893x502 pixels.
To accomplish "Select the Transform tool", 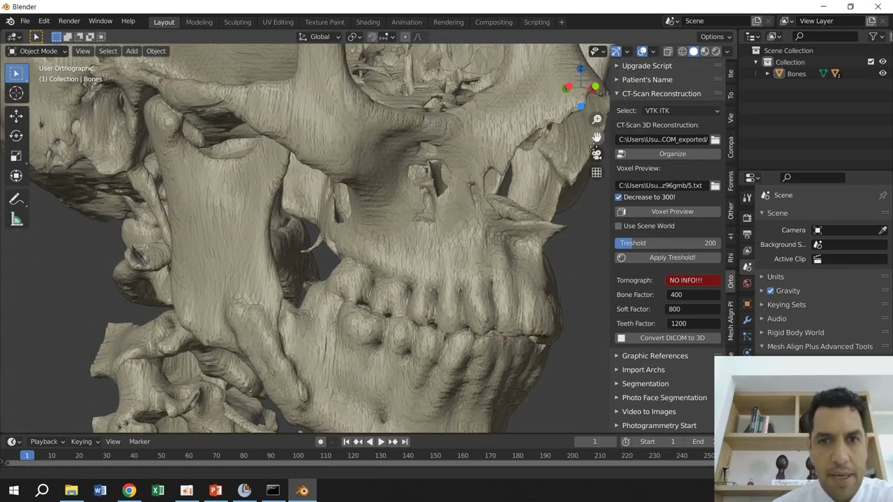I will coord(16,176).
